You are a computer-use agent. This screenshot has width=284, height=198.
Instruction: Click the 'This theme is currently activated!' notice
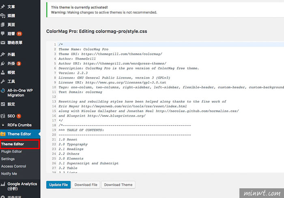pos(80,7)
